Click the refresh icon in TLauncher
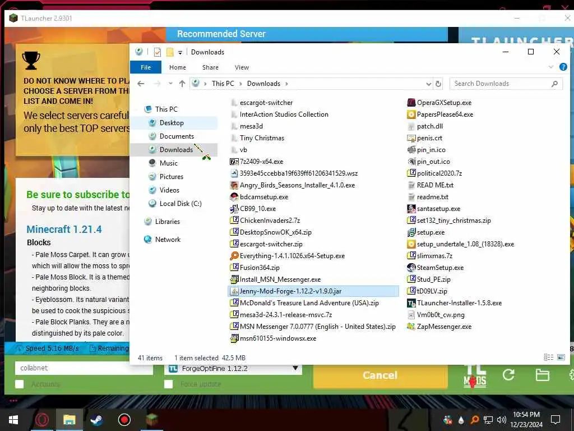Image resolution: width=574 pixels, height=431 pixels. click(508, 374)
